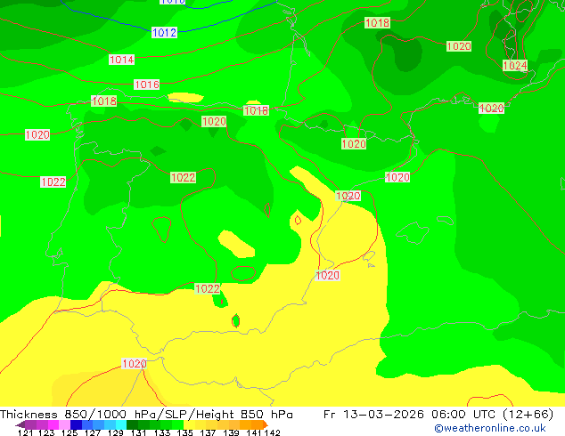Click the cyan legend swatch
The height and width of the screenshot is (436, 565).
(x=121, y=424)
